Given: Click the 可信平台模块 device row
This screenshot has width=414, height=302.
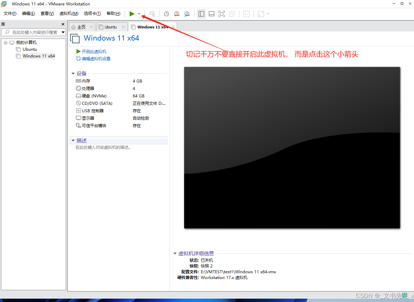Looking at the screenshot, I should 121,126.
